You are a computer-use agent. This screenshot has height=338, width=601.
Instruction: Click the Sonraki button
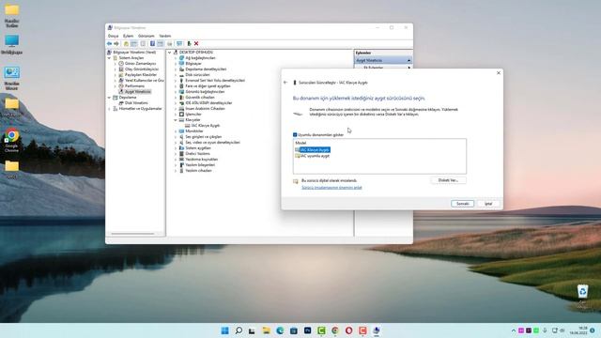[x=462, y=204]
